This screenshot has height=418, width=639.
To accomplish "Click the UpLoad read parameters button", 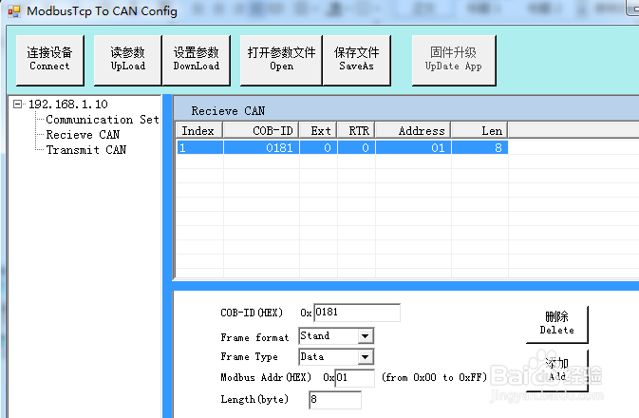I will coord(127,60).
